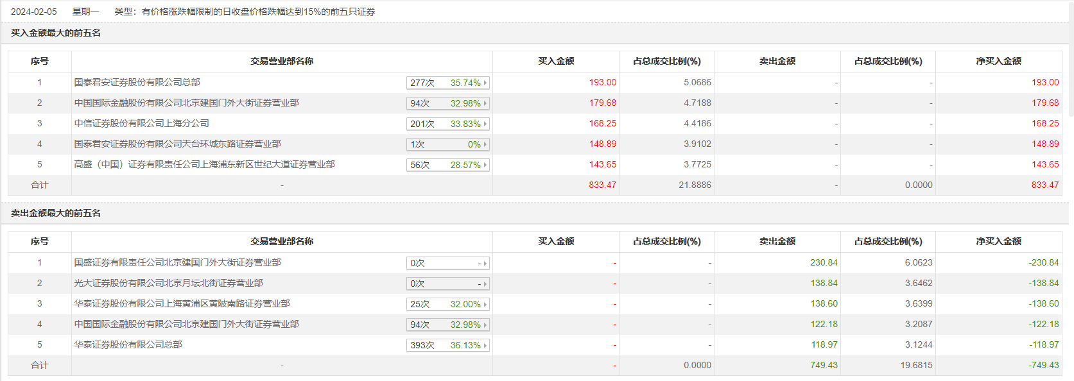Open 中信证券股份有限公司上海分公司 link
Image resolution: width=1074 pixels, height=381 pixels.
(x=141, y=123)
